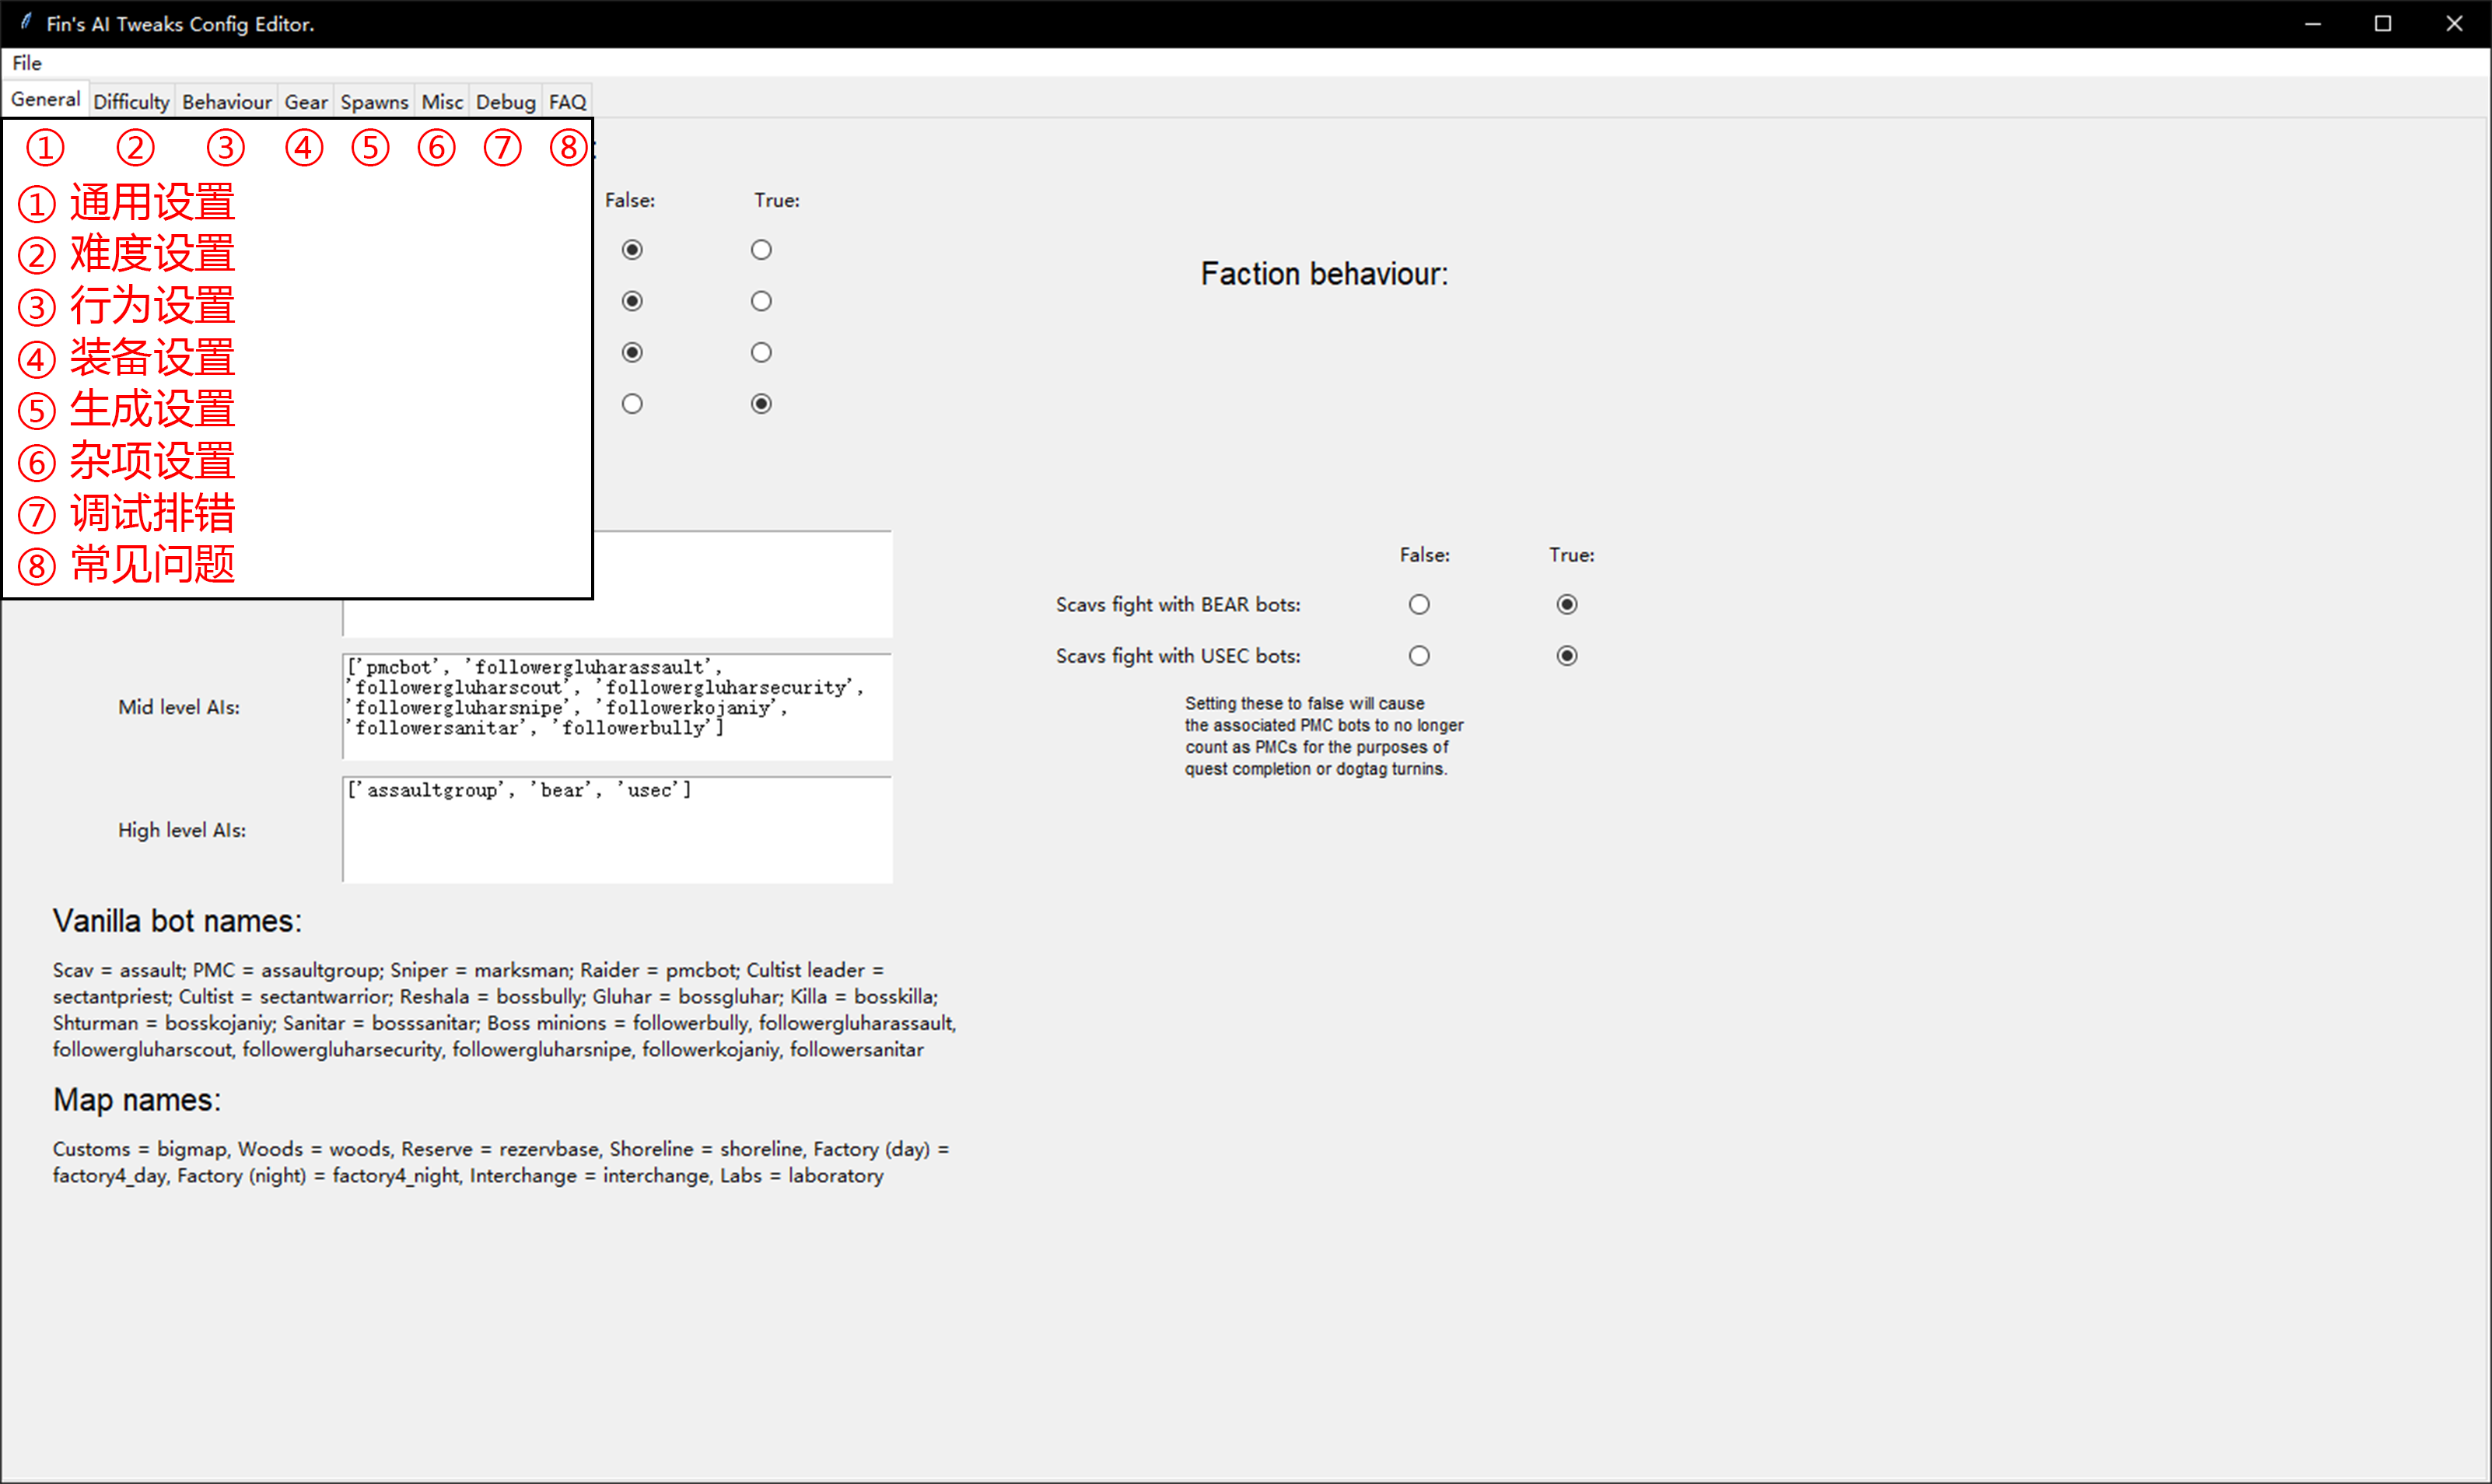
Task: Select the Misc tab
Action: pos(442,102)
